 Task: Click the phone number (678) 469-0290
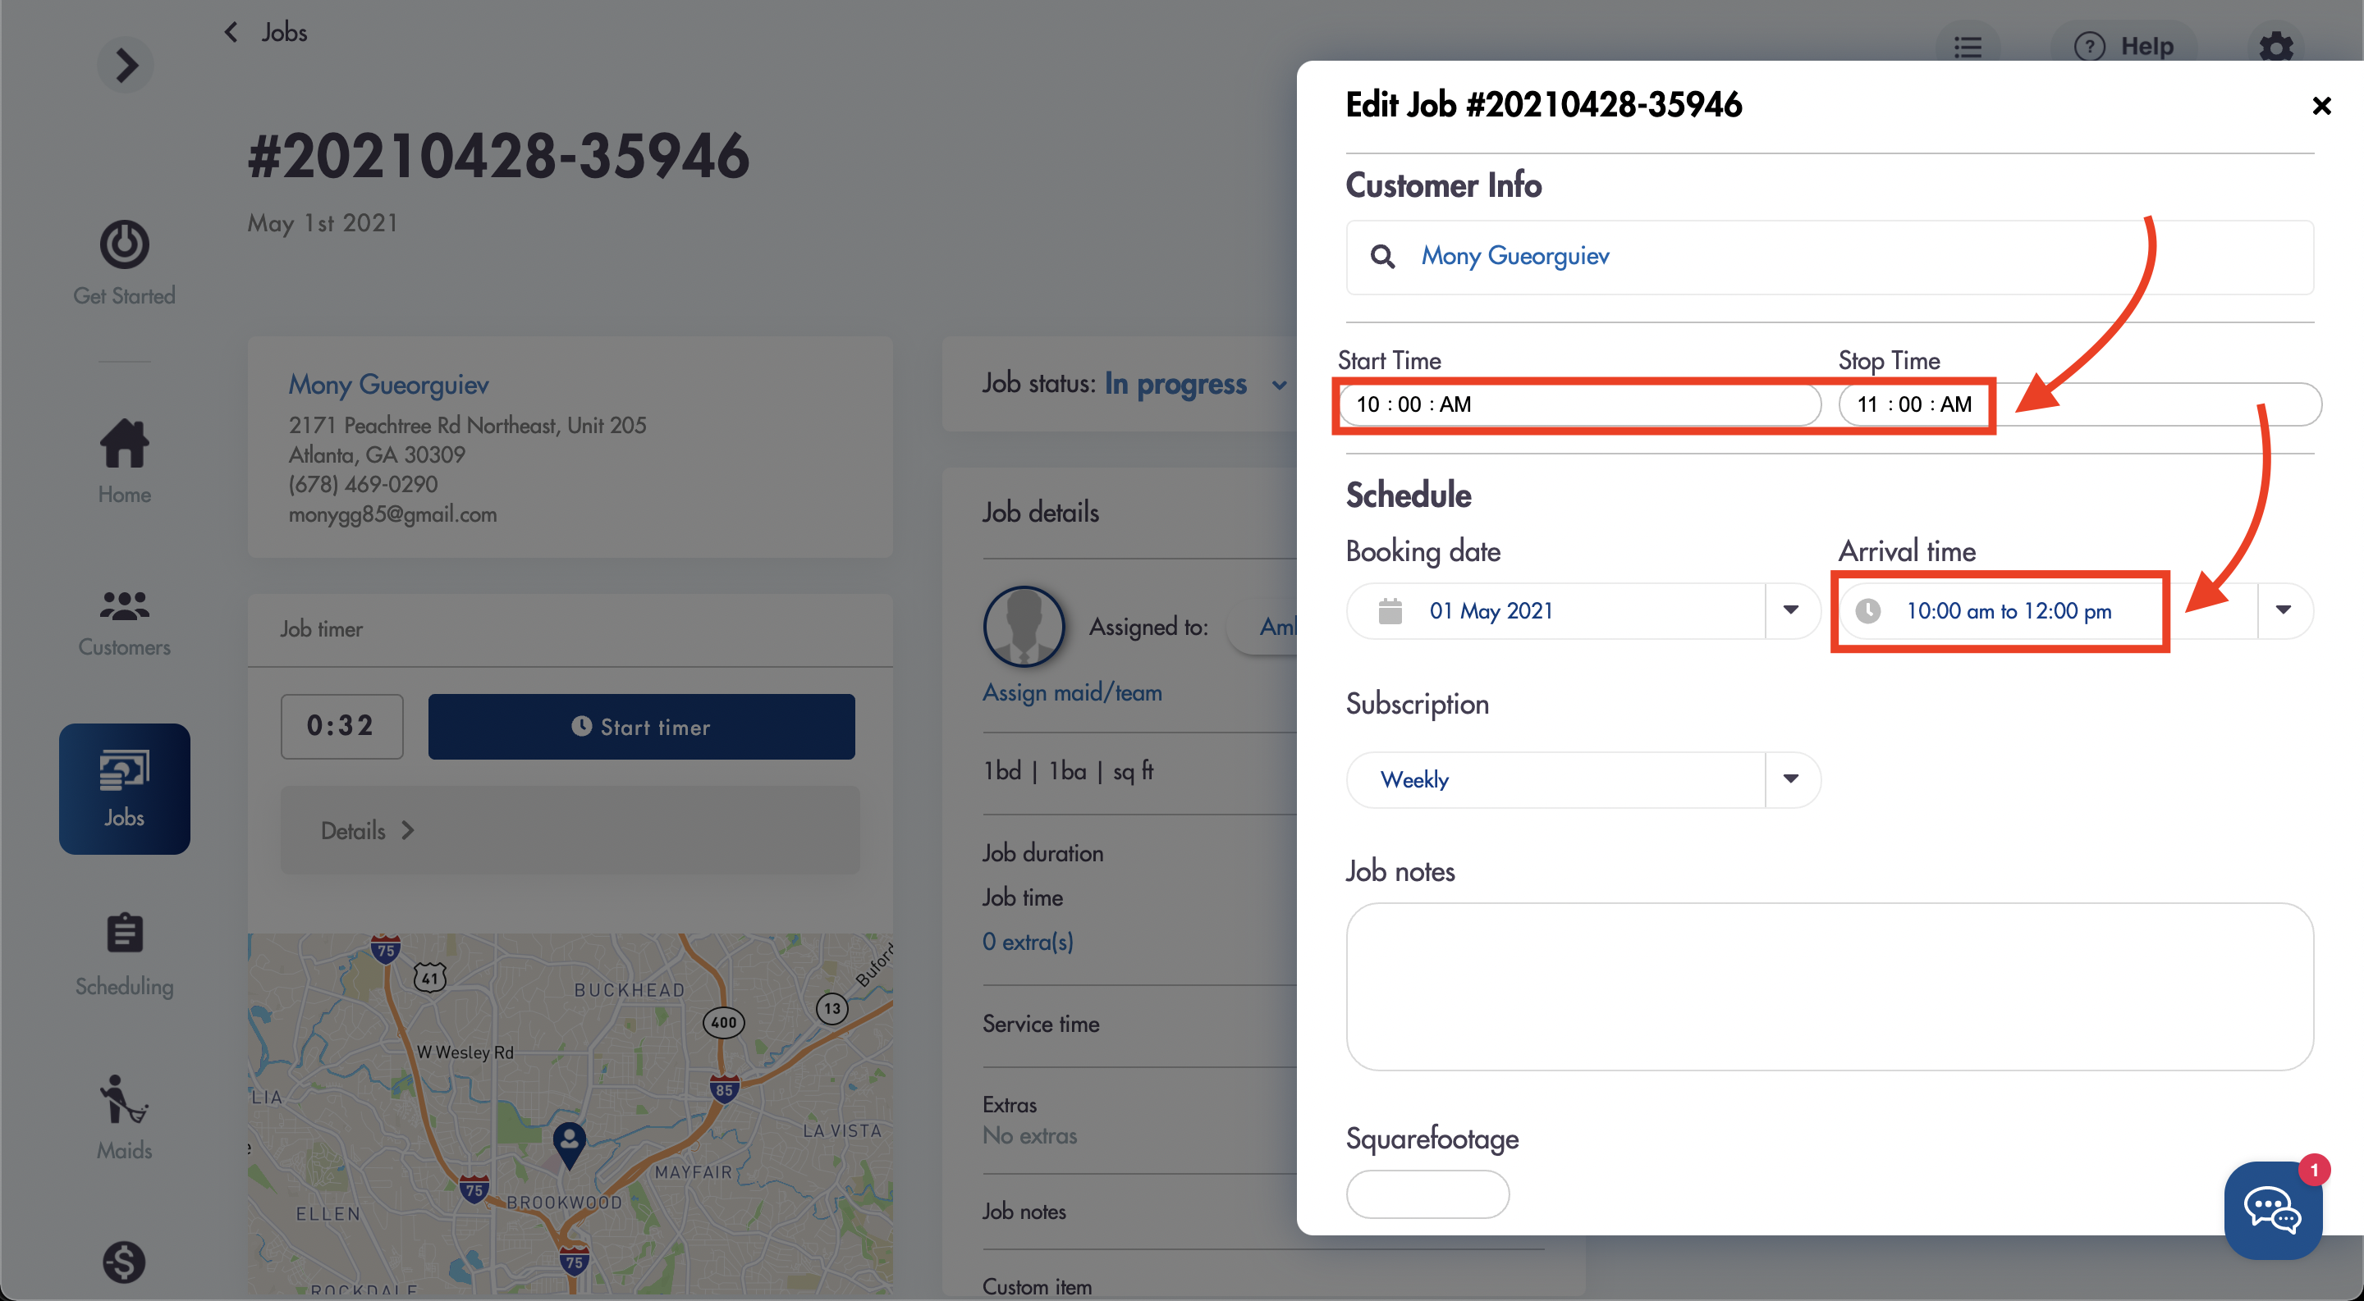coord(363,485)
